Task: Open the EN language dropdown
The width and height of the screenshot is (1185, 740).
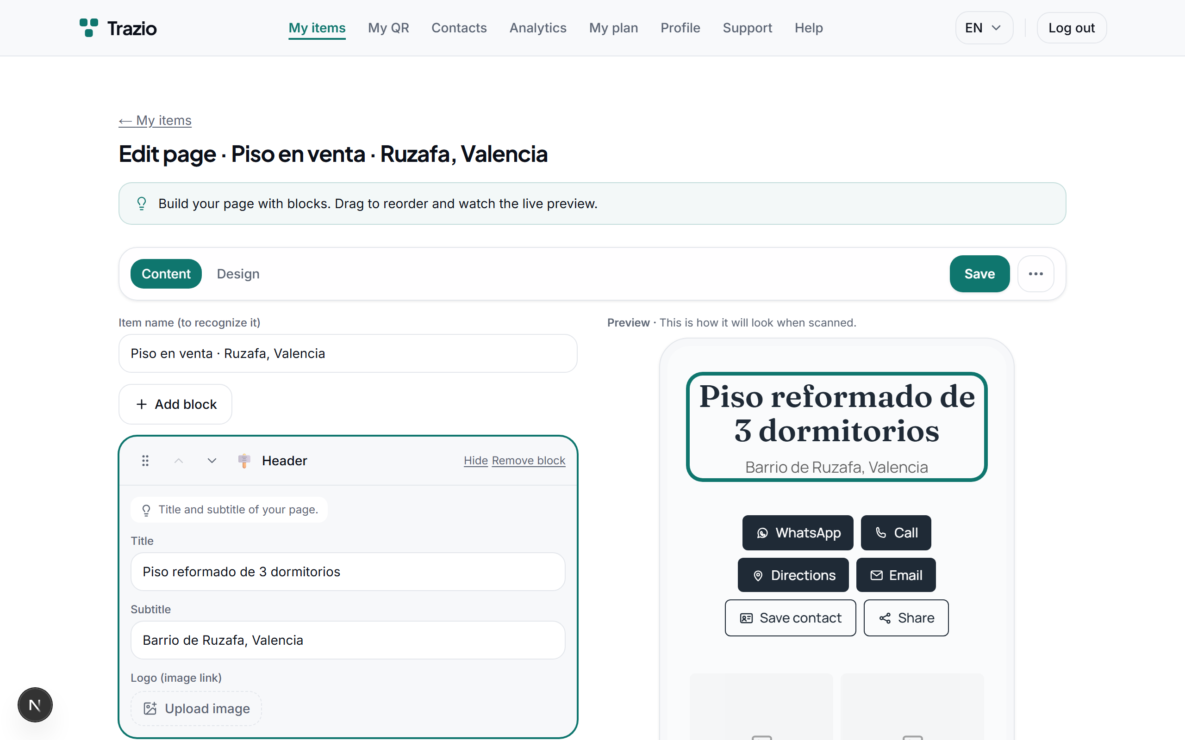Action: (x=984, y=28)
